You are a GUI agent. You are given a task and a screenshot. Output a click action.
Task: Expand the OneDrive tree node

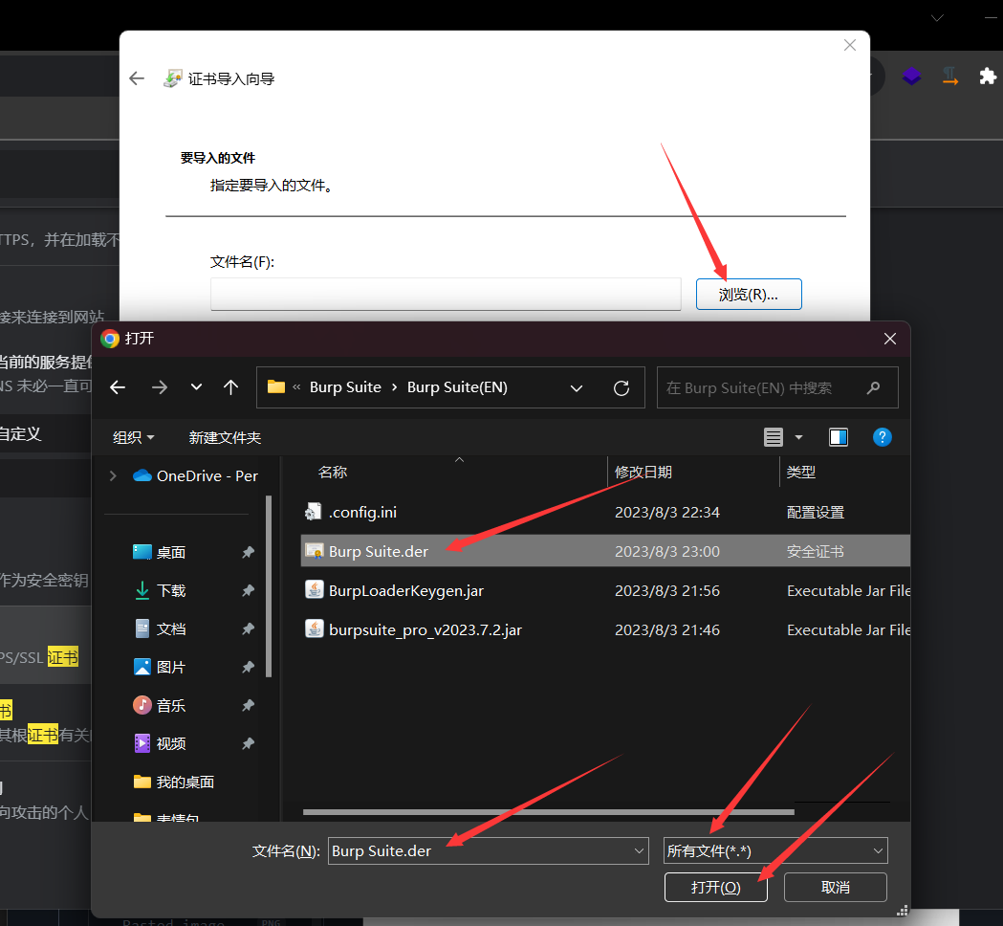[x=114, y=475]
